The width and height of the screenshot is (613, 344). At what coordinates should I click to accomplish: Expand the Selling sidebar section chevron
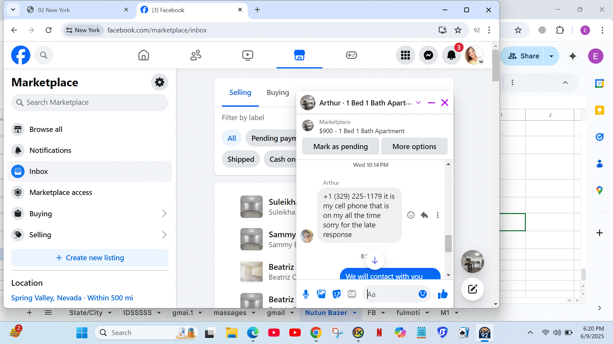[164, 235]
